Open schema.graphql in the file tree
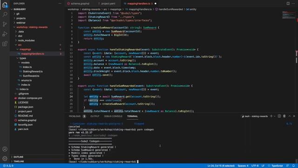 tap(27, 120)
